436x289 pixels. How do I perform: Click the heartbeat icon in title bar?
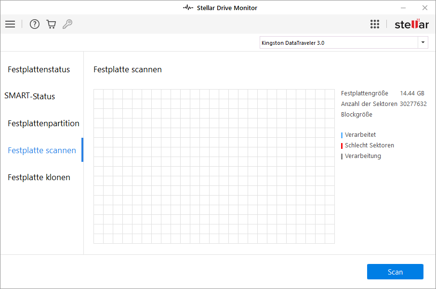click(x=188, y=8)
